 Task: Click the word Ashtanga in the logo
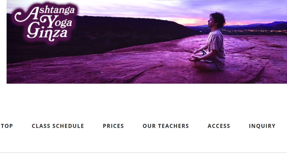point(45,13)
